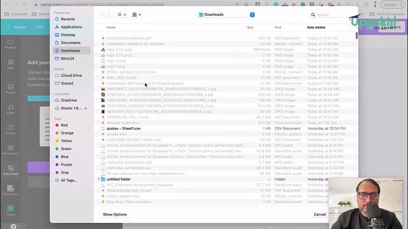Open Background panel in Canva sidebar
408x229 pixels.
pyautogui.click(x=11, y=150)
